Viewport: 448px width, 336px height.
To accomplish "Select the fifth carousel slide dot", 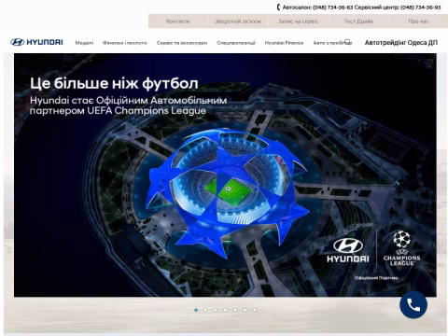I will (235, 310).
